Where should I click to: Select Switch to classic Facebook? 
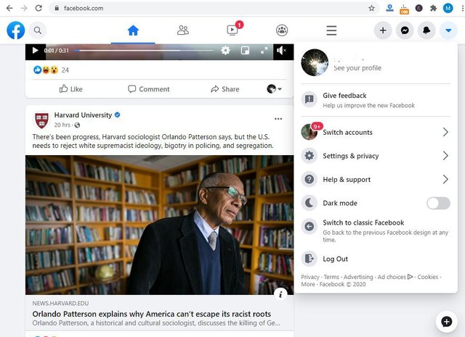click(376, 230)
